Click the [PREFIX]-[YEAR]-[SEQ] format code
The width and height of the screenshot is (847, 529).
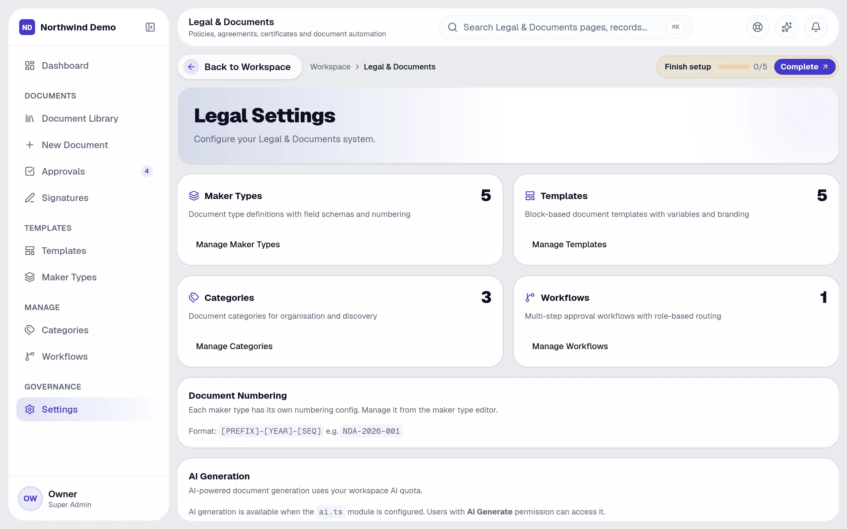(271, 431)
